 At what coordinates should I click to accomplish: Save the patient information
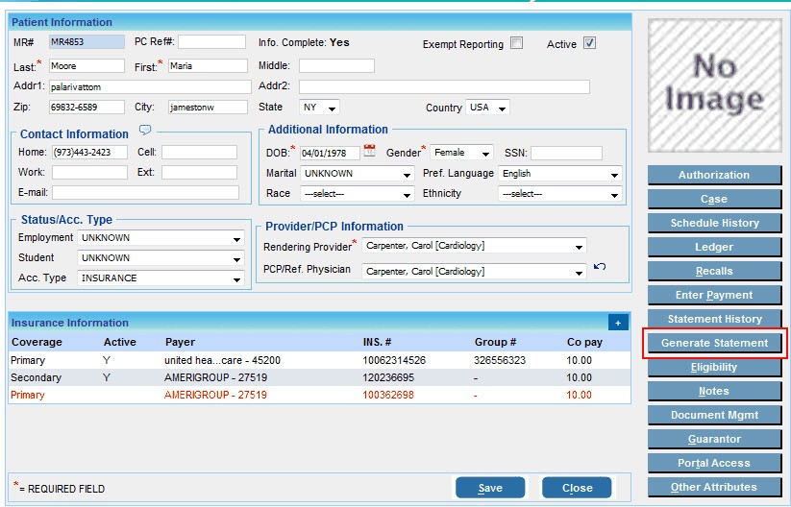click(x=490, y=488)
